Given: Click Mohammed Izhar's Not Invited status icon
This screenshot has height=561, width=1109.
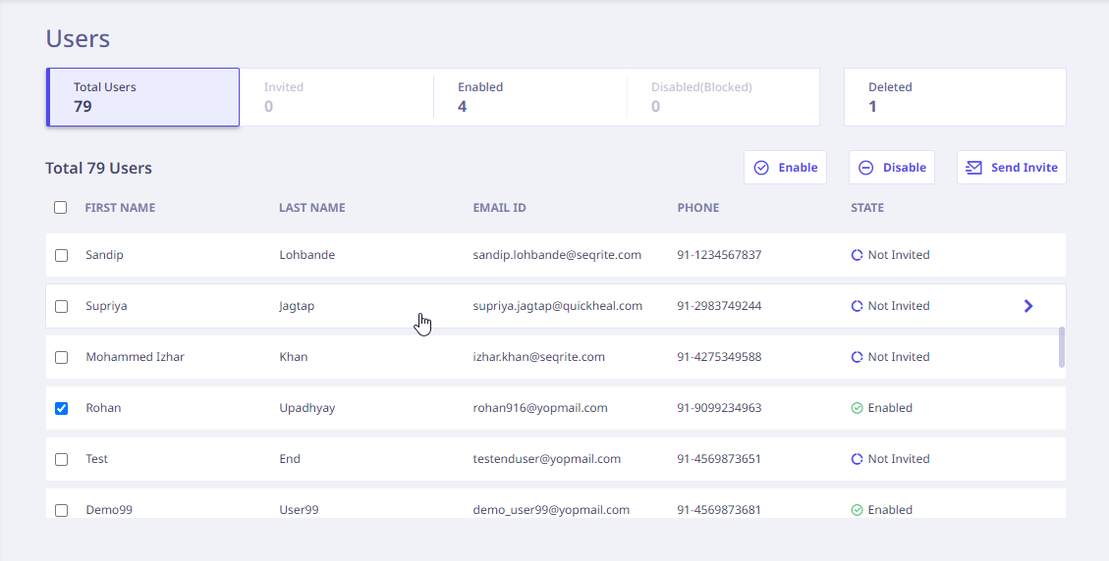Looking at the screenshot, I should (x=857, y=357).
